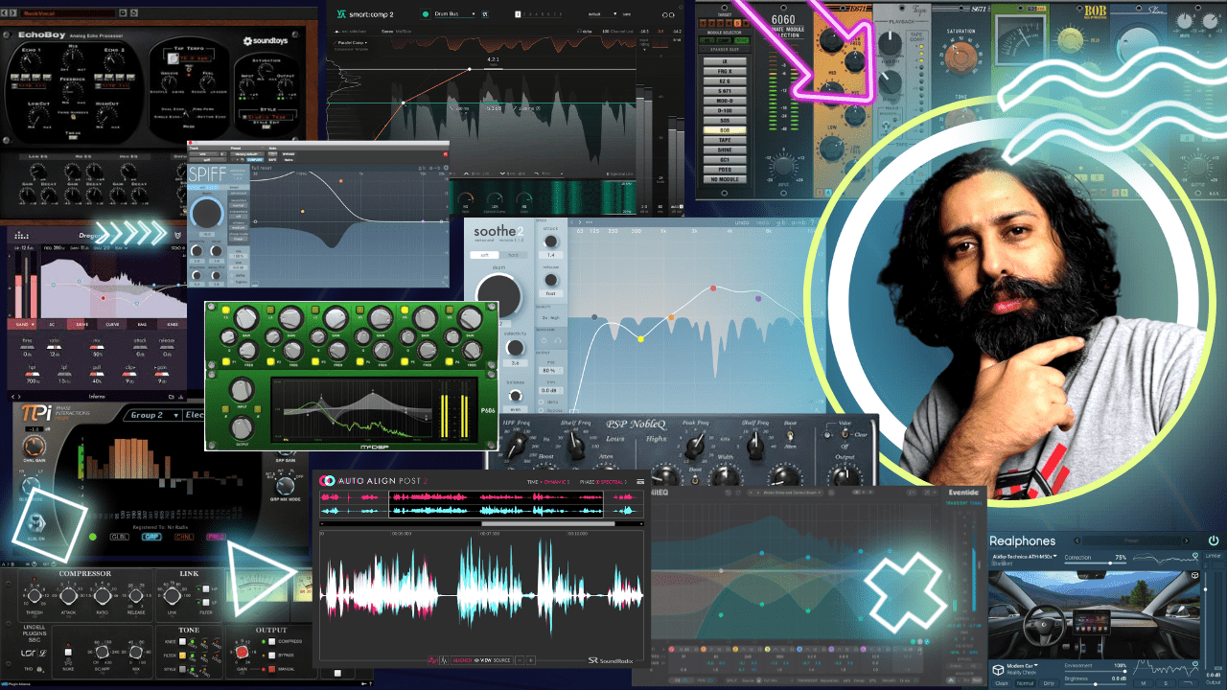Screen dimensions: 1227x690
Task: Toggle Realphones power button
Action: 1213,541
